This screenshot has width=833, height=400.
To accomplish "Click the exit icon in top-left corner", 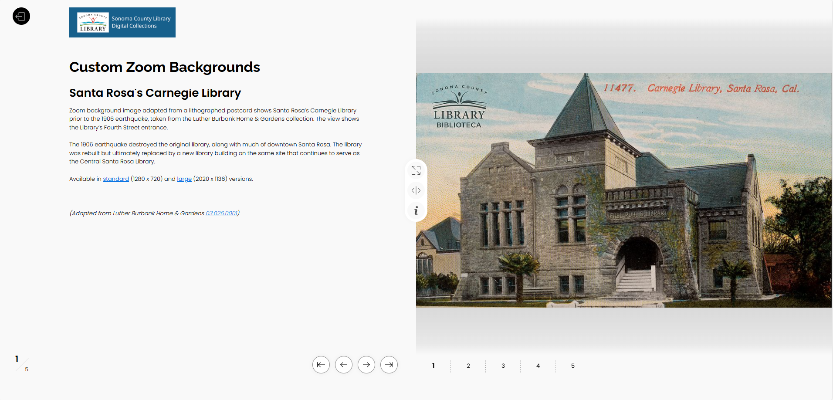I will (21, 16).
